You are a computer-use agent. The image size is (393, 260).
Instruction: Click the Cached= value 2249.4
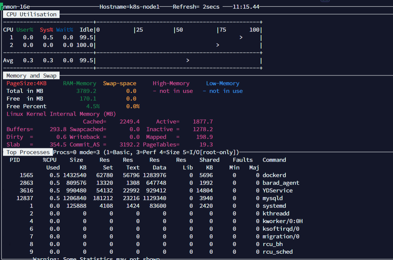click(x=129, y=122)
